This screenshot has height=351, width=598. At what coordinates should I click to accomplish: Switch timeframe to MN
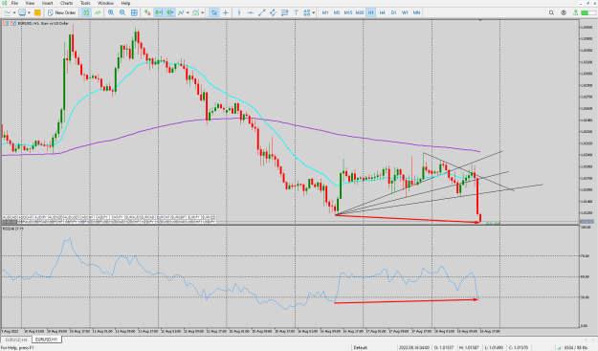416,12
